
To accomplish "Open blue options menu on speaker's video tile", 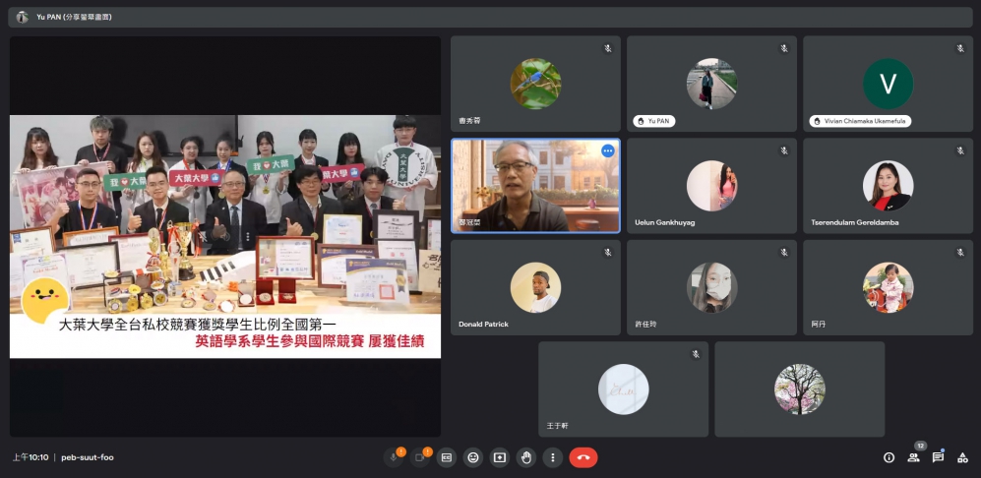I will (x=607, y=150).
